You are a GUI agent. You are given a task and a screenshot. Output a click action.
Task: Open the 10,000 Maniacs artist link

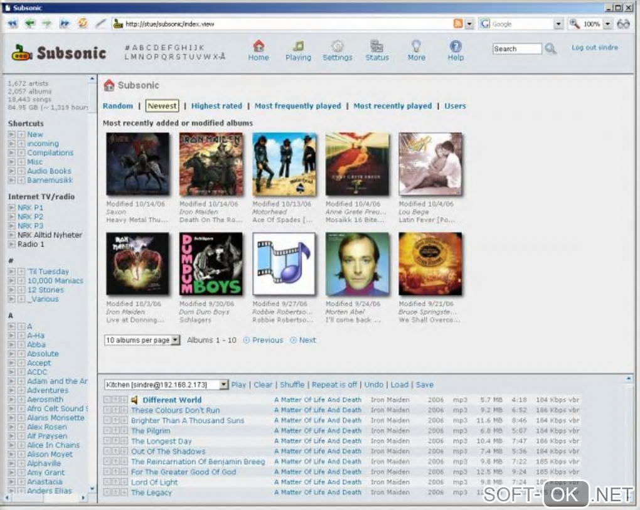pos(55,280)
